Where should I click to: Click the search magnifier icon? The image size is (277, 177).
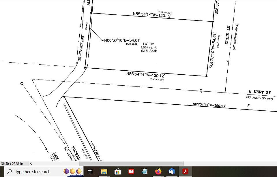point(10,171)
